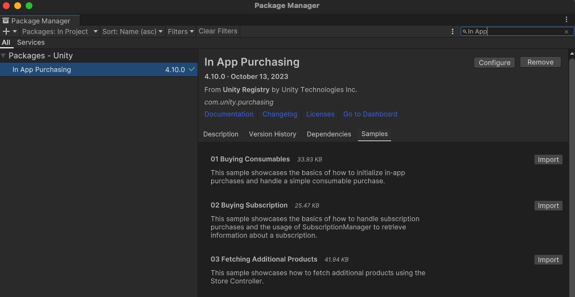Open the Licenses link

click(x=320, y=114)
